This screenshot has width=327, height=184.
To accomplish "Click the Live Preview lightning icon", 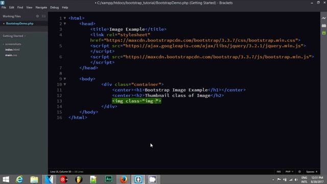I will click(x=323, y=18).
